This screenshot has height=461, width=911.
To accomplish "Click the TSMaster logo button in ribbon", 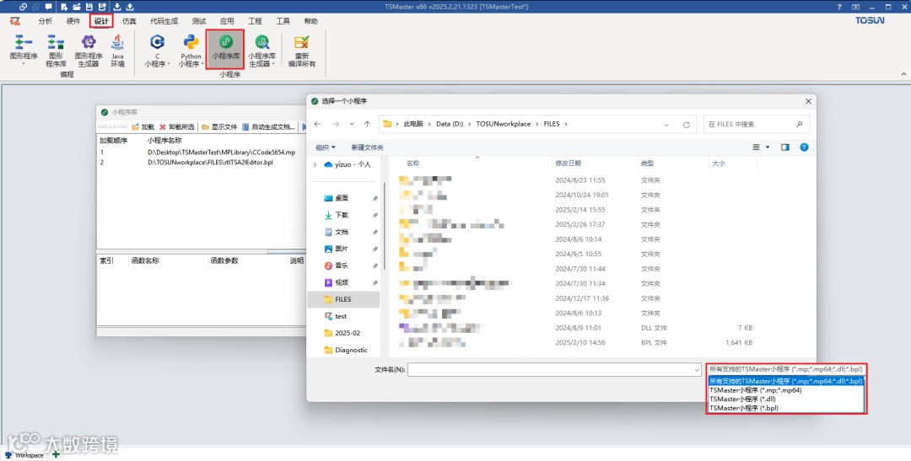I will click(x=15, y=21).
